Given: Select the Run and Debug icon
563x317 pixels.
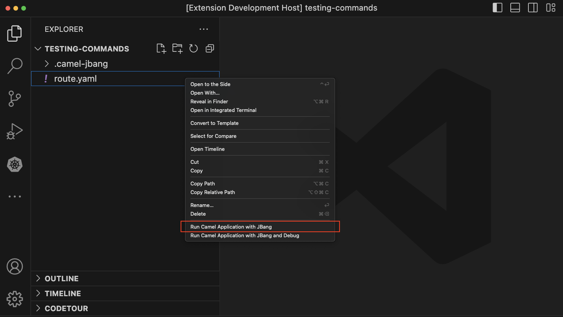Looking at the screenshot, I should pyautogui.click(x=15, y=131).
